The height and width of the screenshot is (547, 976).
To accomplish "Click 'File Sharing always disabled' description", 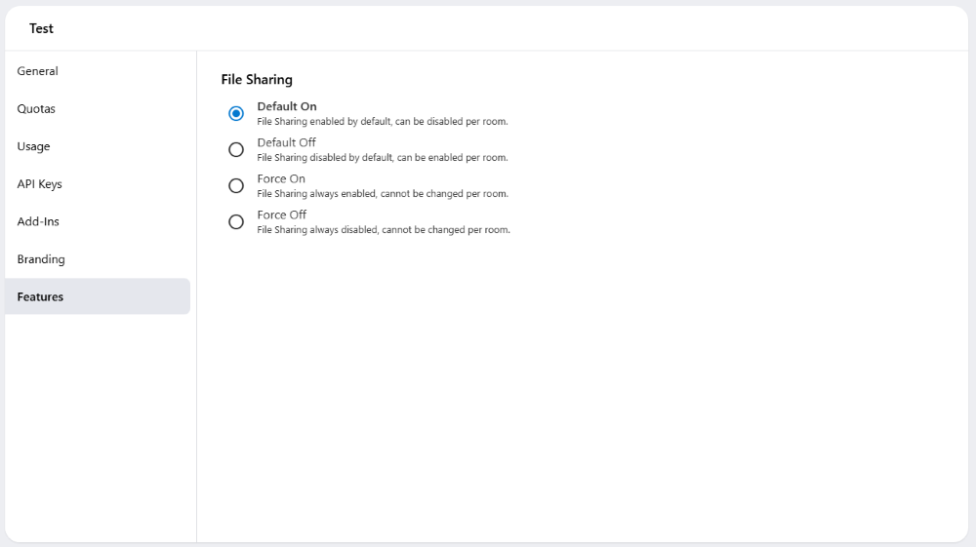I will (384, 230).
